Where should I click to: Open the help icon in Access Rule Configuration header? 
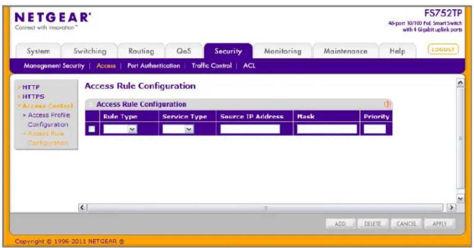[x=387, y=104]
